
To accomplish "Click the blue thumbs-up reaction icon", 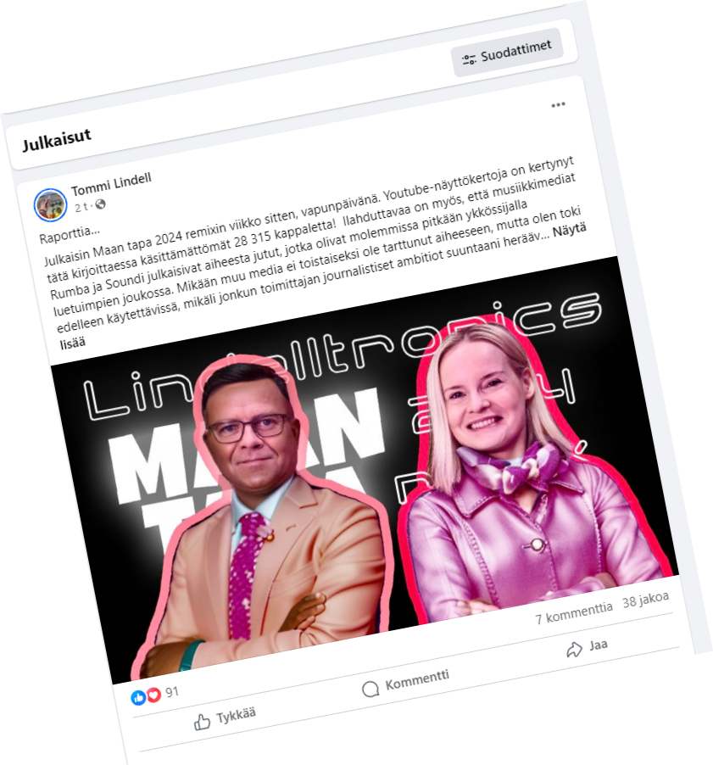I will (138, 698).
